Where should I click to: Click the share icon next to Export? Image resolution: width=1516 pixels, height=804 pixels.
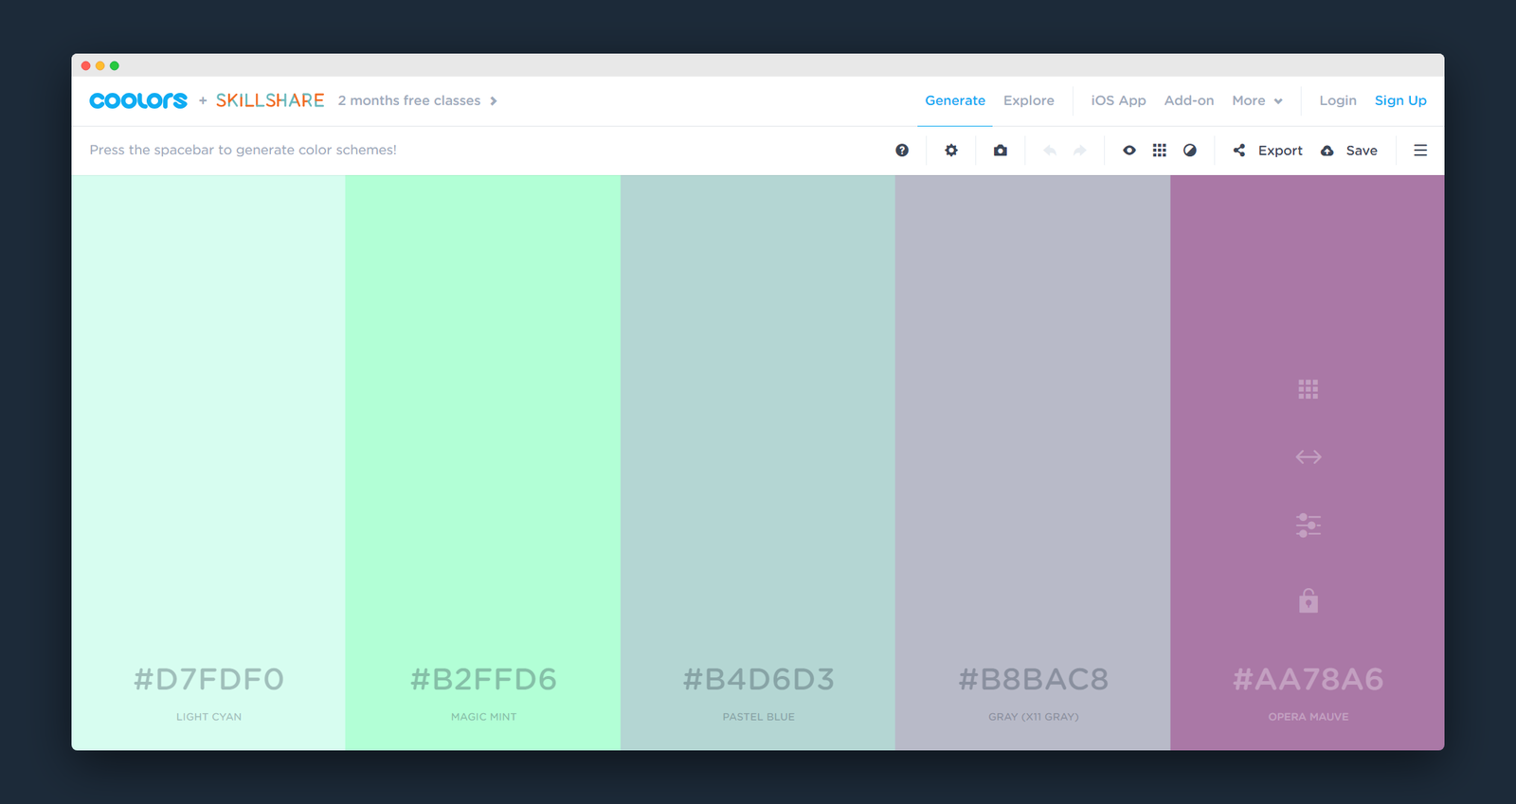[x=1239, y=151]
